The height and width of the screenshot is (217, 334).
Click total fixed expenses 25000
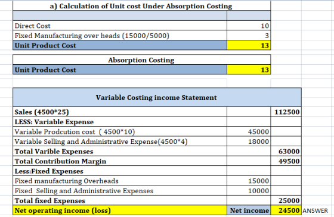[286, 200]
